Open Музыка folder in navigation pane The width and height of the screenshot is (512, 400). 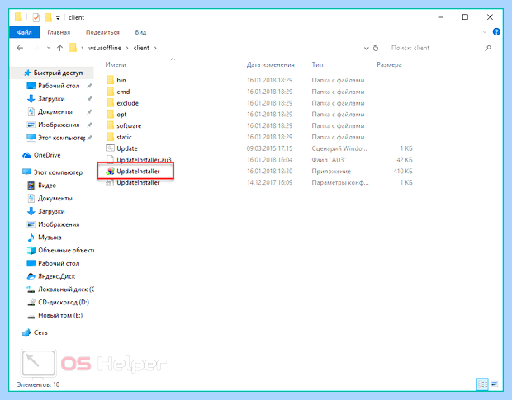50,238
